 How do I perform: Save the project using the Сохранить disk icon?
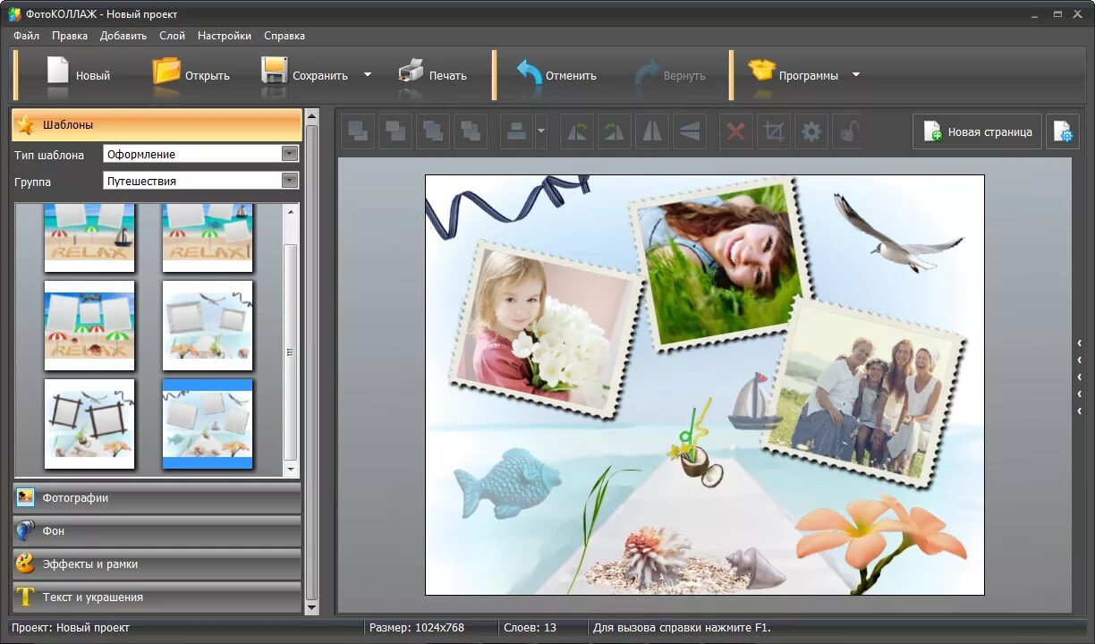[275, 72]
